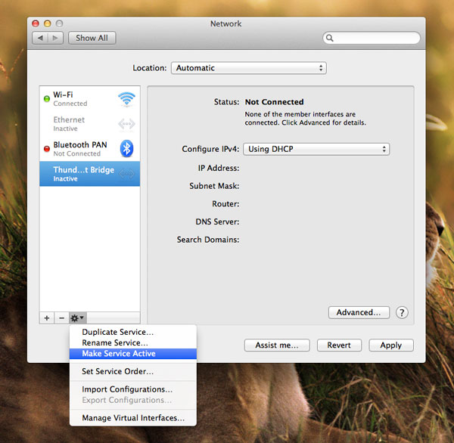This screenshot has width=454, height=443.
Task: Select the Wi-Fi service row
Action: tap(90, 99)
